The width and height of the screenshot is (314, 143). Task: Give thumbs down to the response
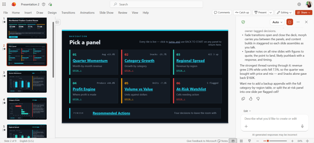(258, 99)
